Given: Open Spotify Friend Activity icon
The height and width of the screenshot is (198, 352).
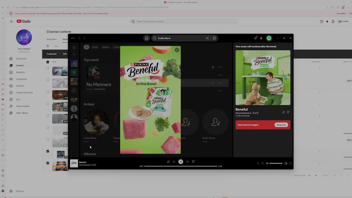Looking at the screenshot, I should pos(261,38).
